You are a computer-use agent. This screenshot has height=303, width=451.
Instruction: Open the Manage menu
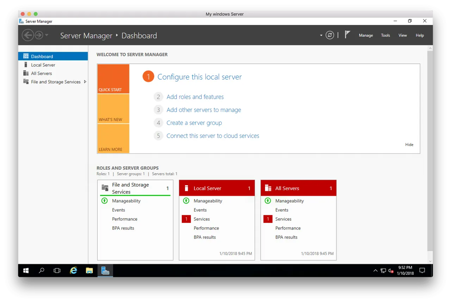(x=366, y=35)
